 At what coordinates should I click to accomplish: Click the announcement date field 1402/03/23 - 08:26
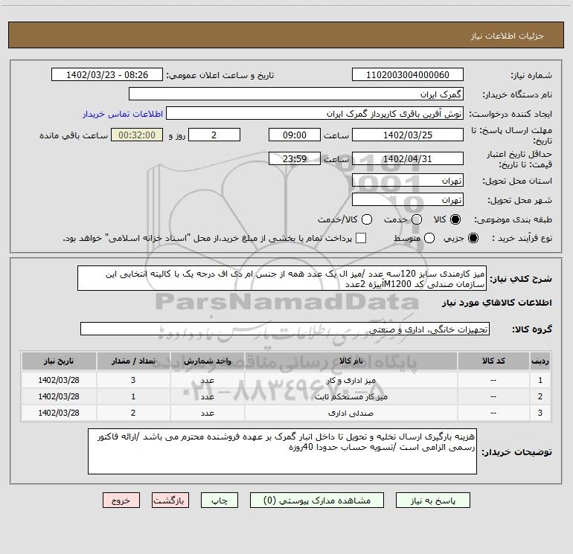click(107, 74)
